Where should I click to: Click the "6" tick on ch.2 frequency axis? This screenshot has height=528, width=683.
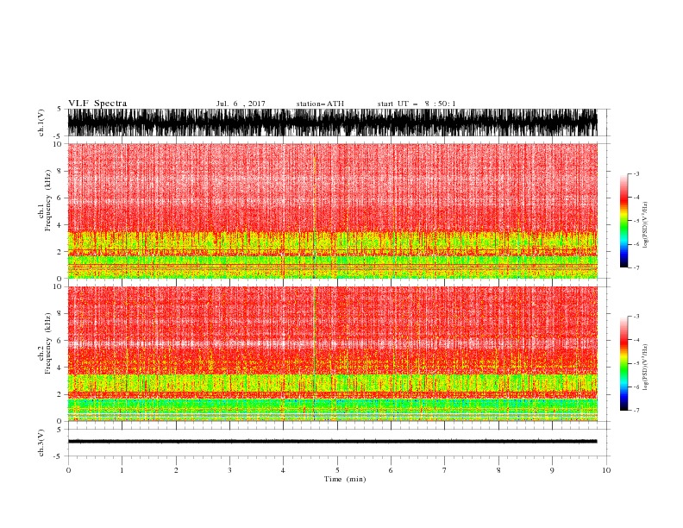[60, 340]
